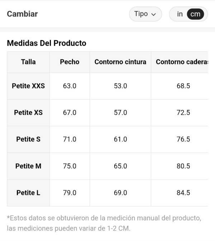Click the Contorno caderas column header
The image size is (215, 241).
click(x=182, y=62)
